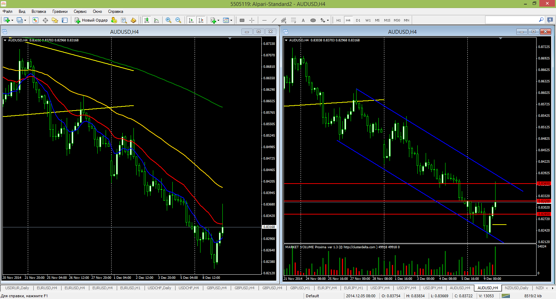Open a new chart with the New Chart icon
Screen dimensions: 556x299
[x=7, y=20]
